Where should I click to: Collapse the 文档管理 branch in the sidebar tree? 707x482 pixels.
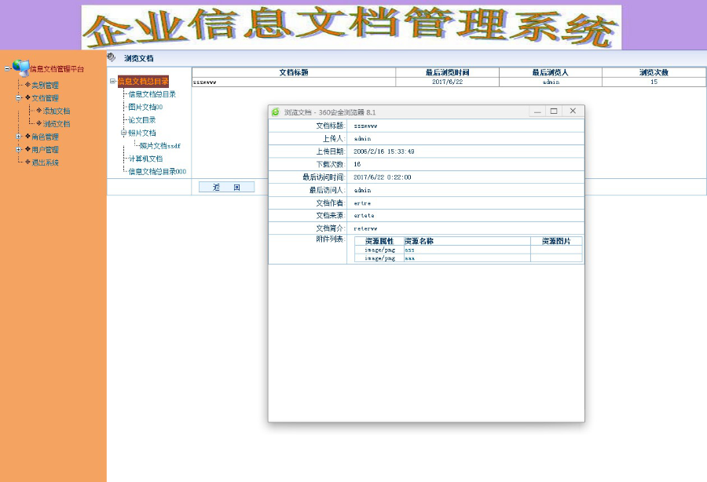click(x=18, y=97)
